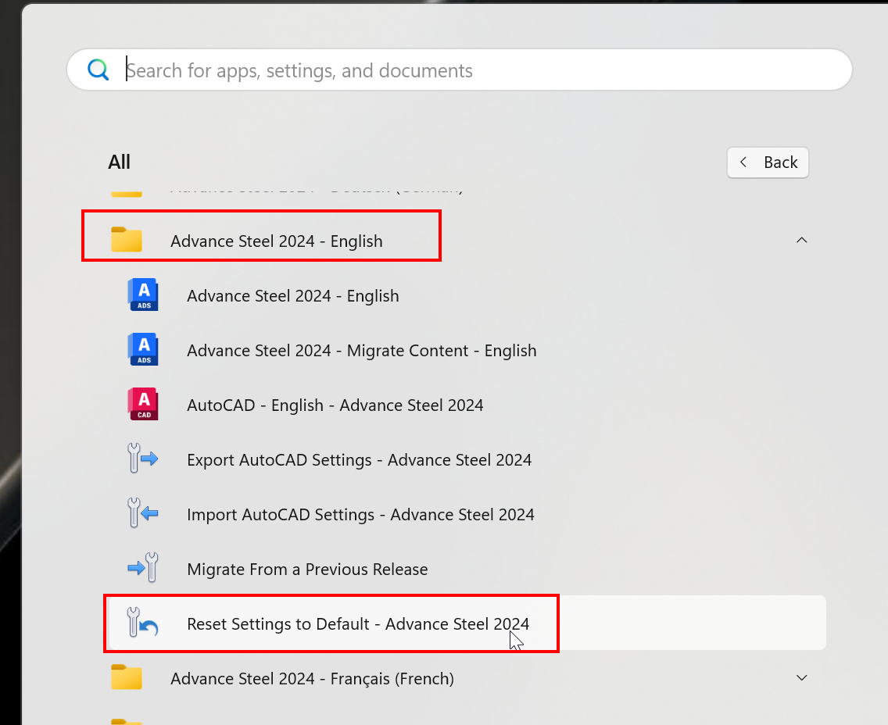
Task: Expand the Français (French) folder chevron
Action: pos(801,678)
